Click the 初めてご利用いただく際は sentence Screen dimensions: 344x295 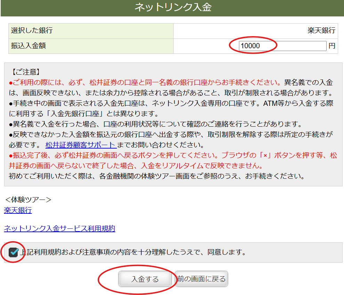(157, 176)
